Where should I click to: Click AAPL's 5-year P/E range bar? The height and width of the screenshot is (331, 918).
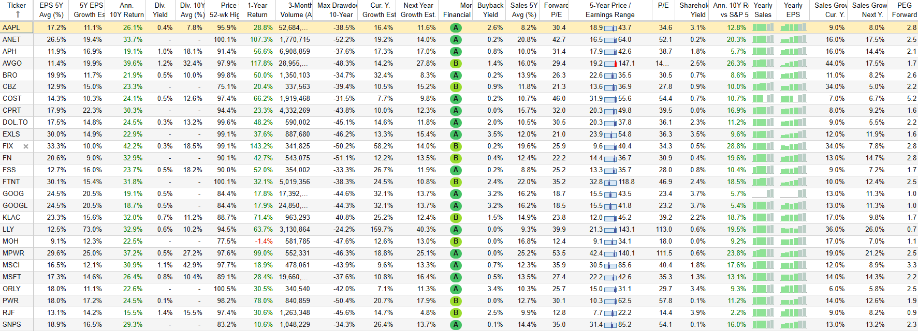(x=610, y=28)
